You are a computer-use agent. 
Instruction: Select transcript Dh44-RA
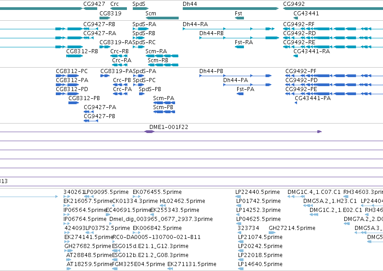229,29
